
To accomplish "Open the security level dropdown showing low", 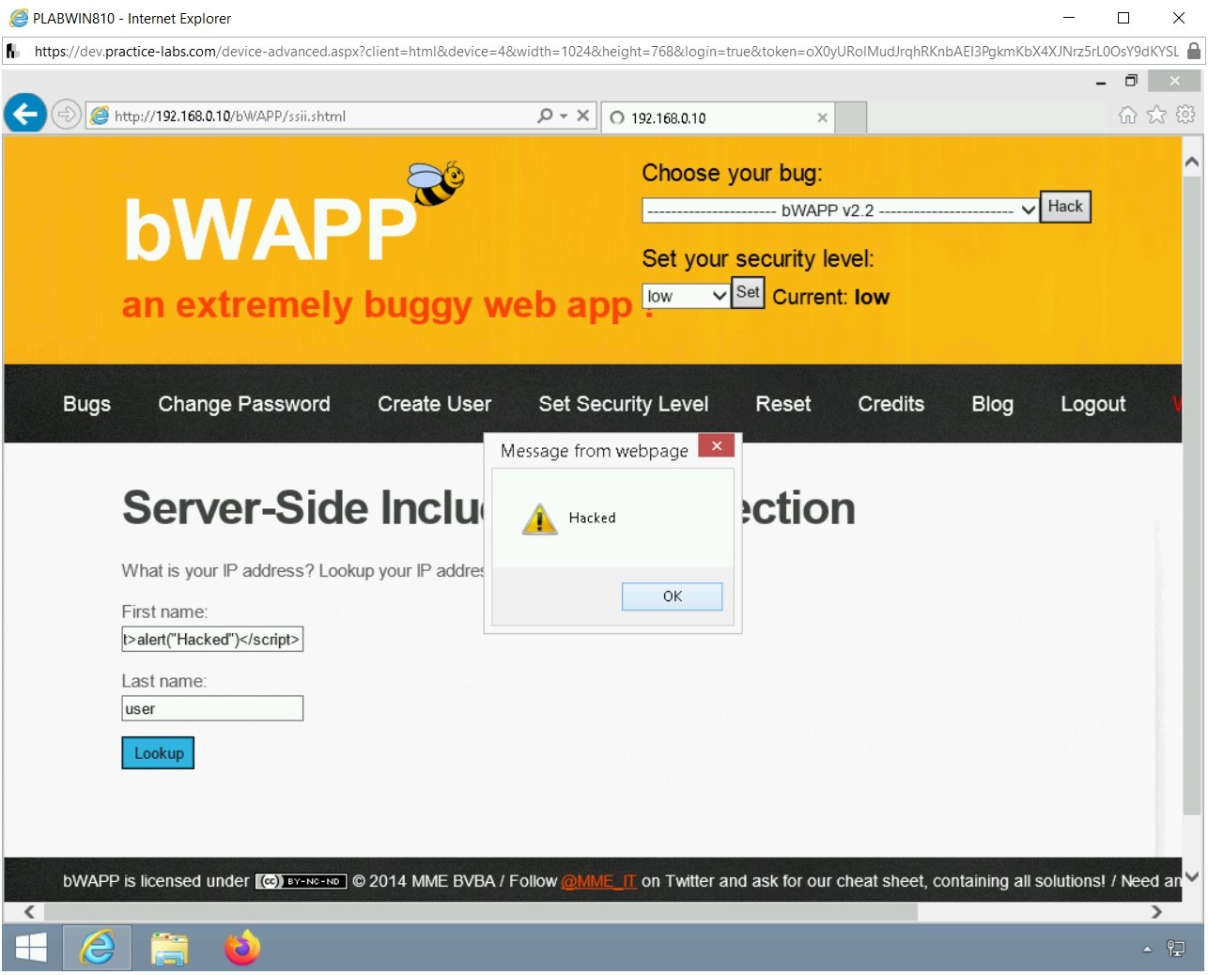I will point(686,295).
